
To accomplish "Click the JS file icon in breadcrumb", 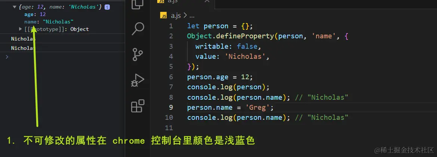I will (x=164, y=15).
